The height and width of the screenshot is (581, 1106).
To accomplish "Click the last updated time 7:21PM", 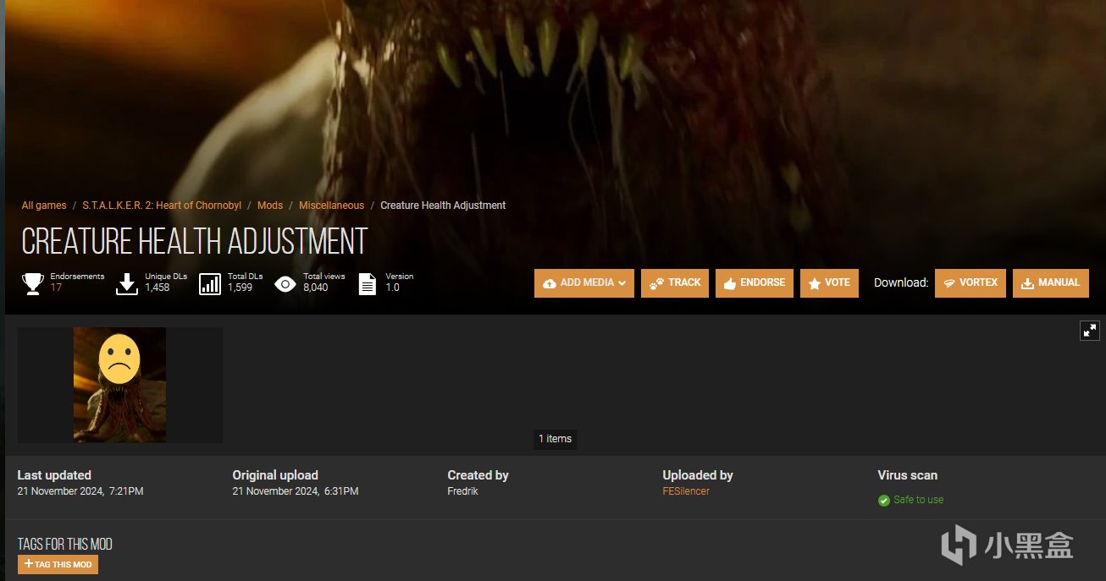I will click(x=125, y=491).
